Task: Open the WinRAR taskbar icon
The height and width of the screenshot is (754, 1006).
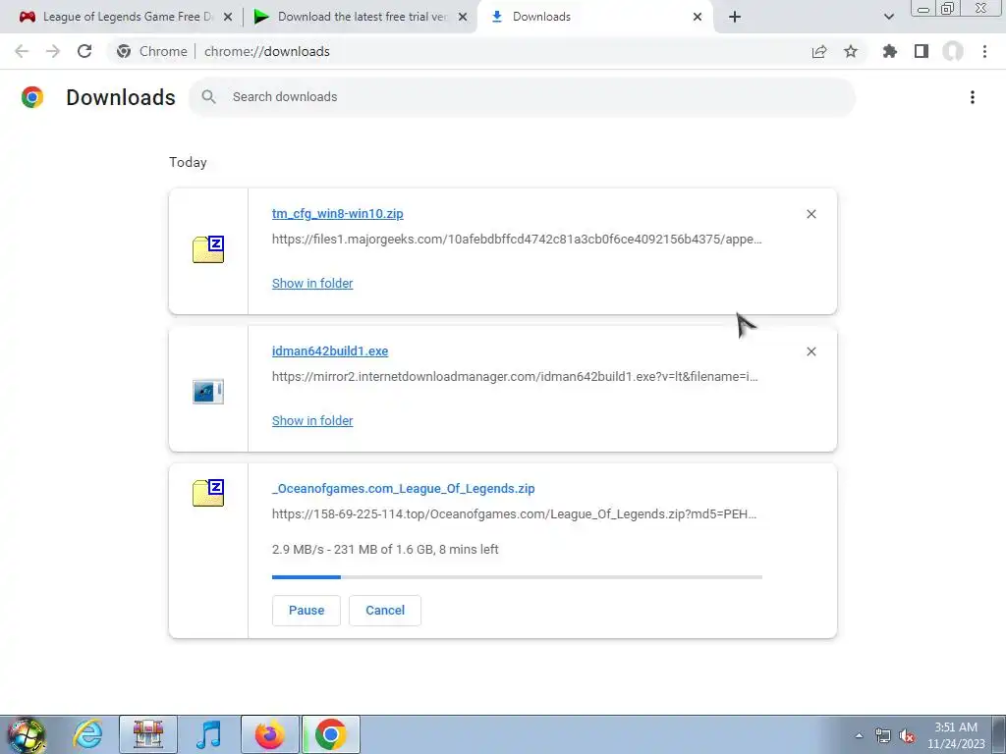Action: coord(148,734)
